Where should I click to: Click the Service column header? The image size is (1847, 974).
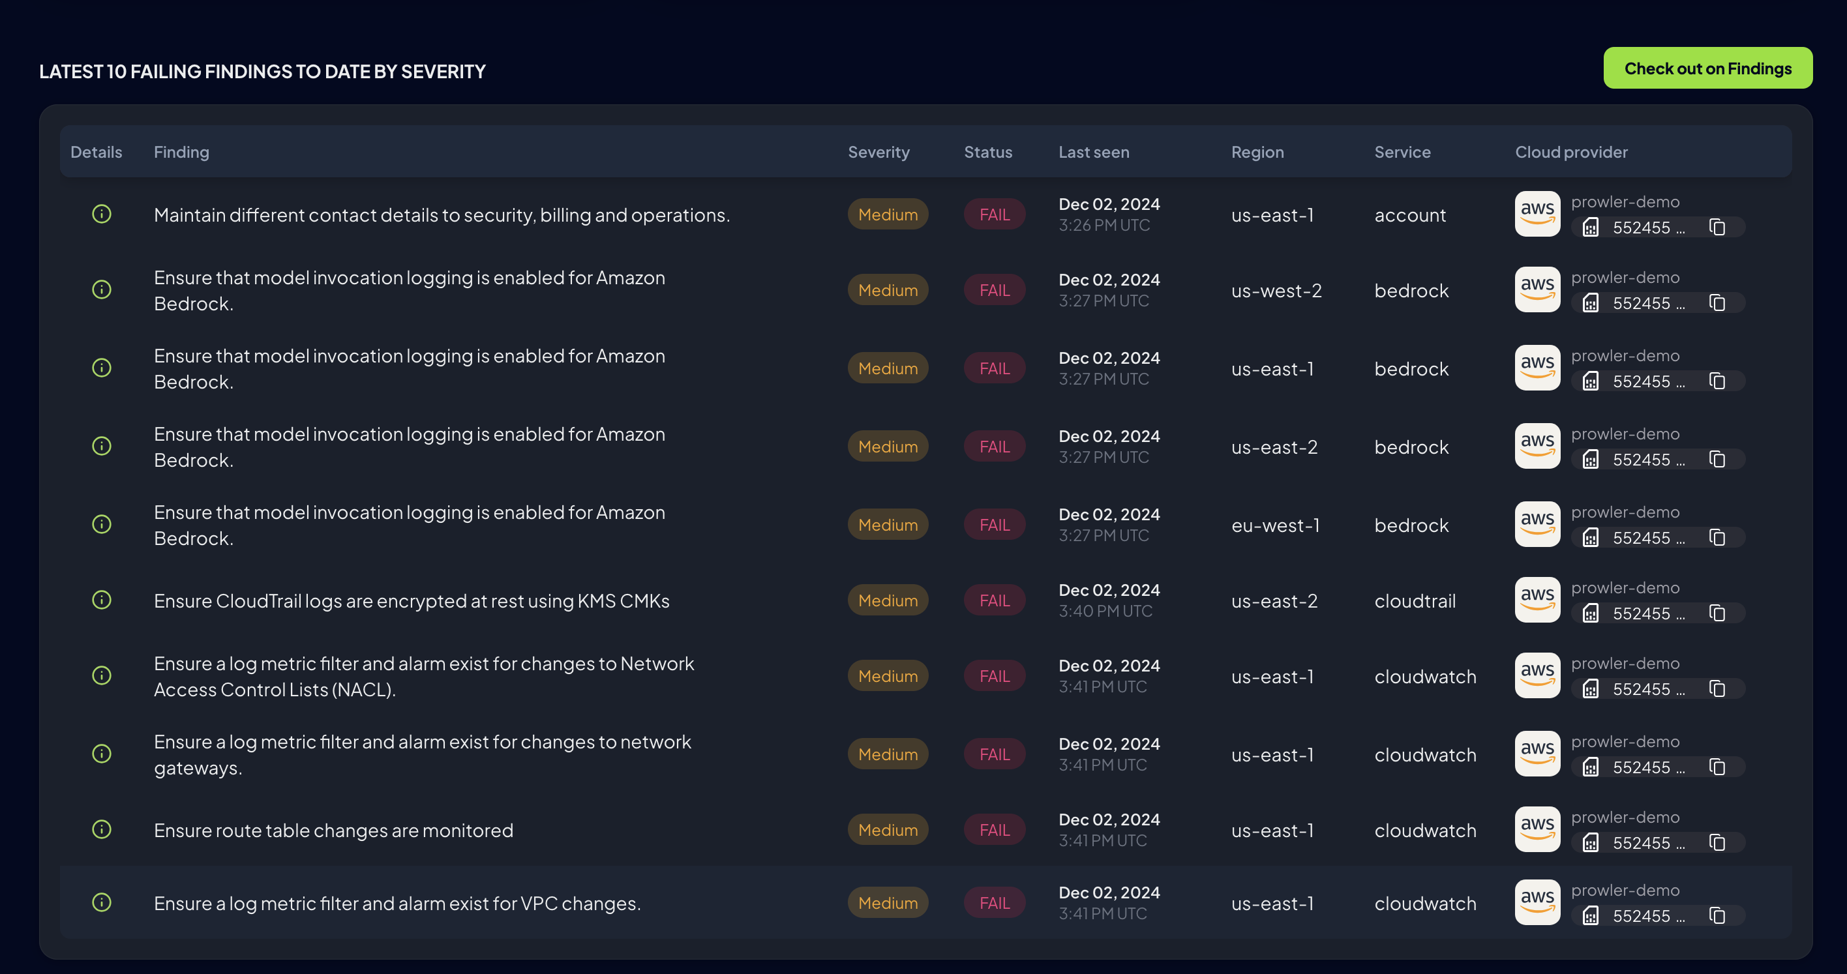click(1402, 152)
